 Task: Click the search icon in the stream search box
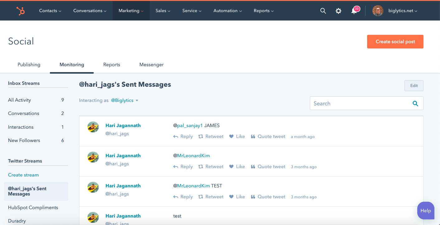pyautogui.click(x=415, y=103)
